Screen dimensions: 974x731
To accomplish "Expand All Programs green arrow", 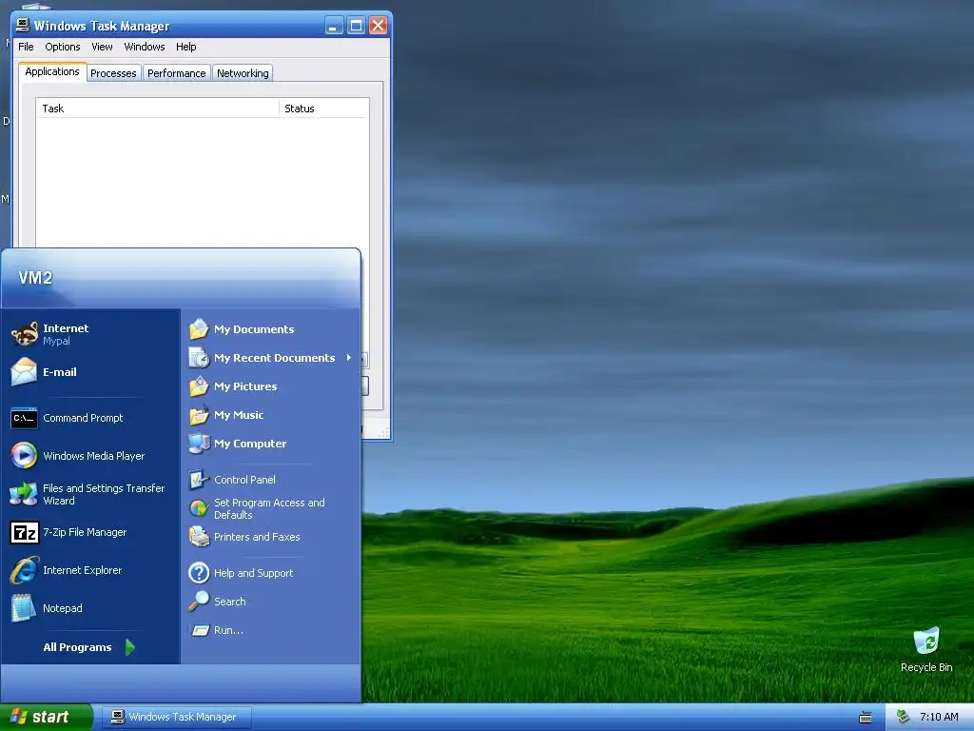I will point(129,647).
